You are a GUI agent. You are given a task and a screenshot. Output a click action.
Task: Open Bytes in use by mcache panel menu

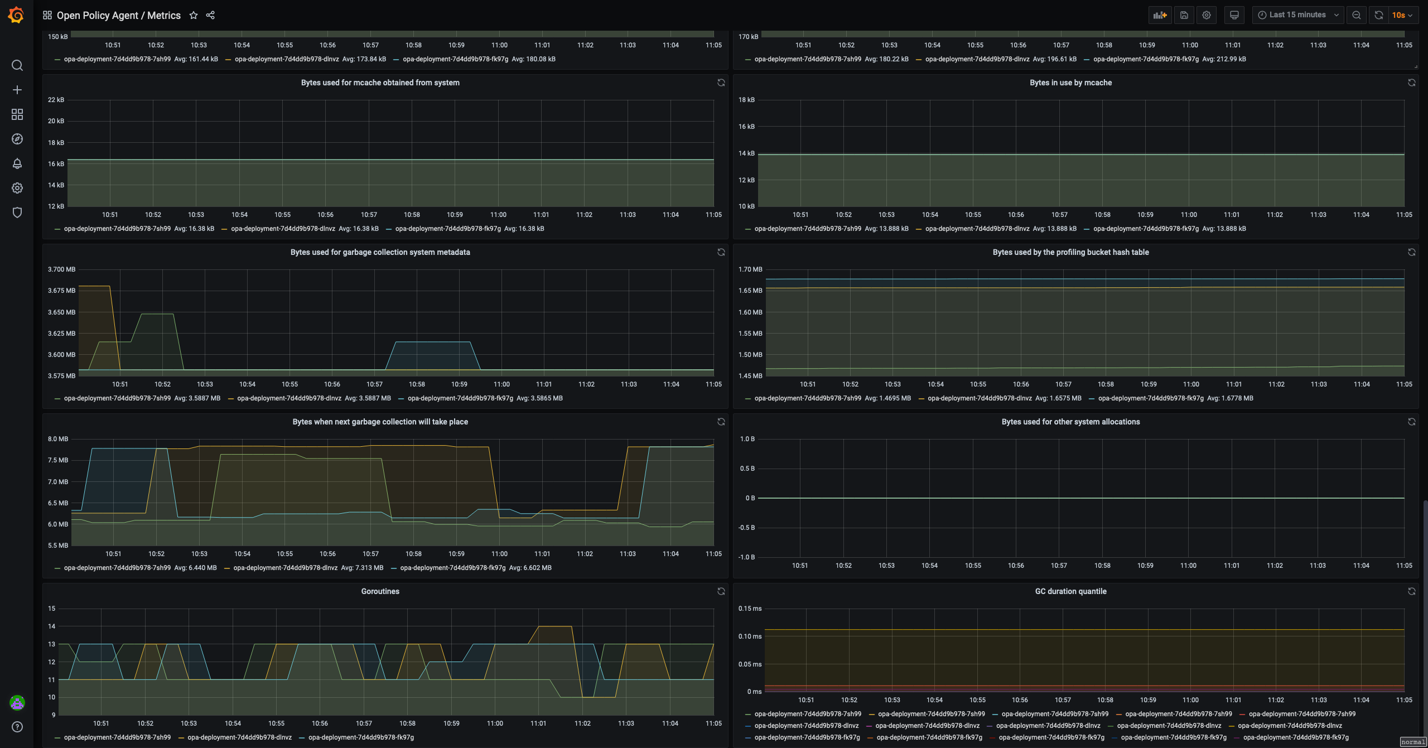[1070, 83]
